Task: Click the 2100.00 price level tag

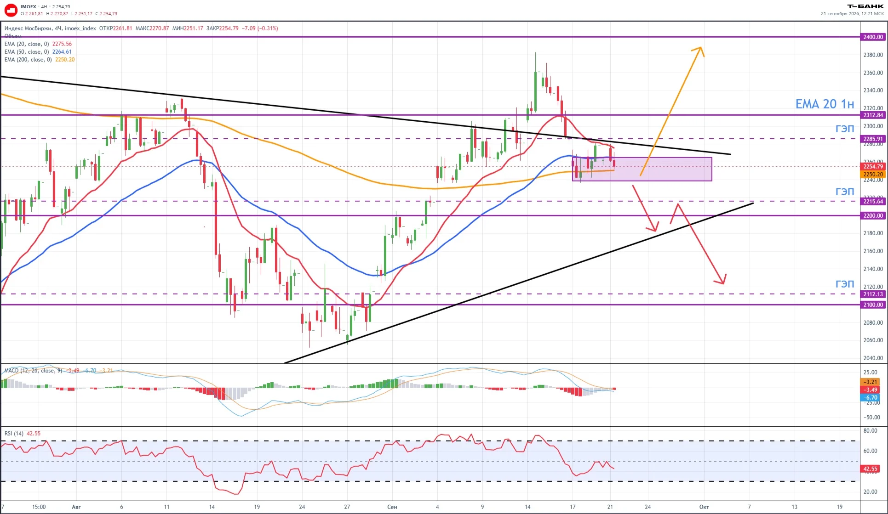Action: pos(873,305)
